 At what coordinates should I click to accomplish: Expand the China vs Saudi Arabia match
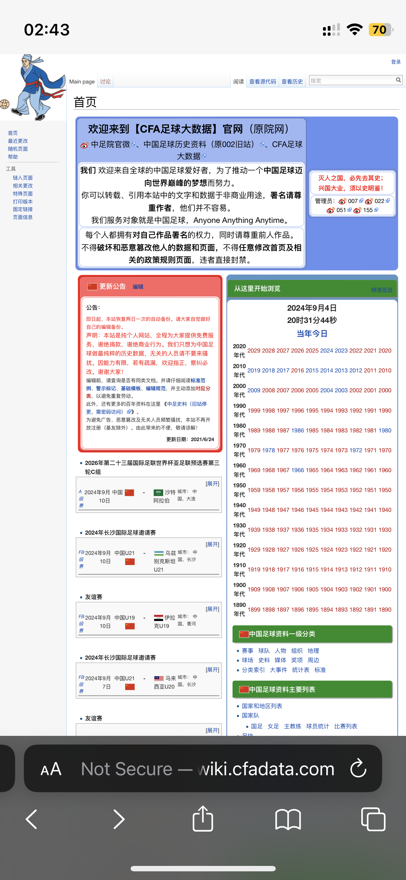click(212, 484)
